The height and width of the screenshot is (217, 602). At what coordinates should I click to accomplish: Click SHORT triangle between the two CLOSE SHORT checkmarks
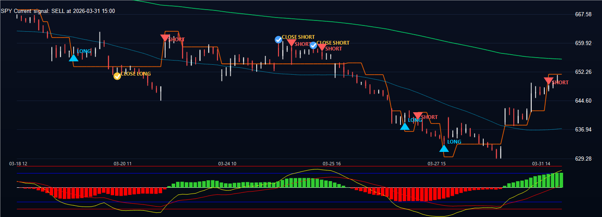coord(291,43)
